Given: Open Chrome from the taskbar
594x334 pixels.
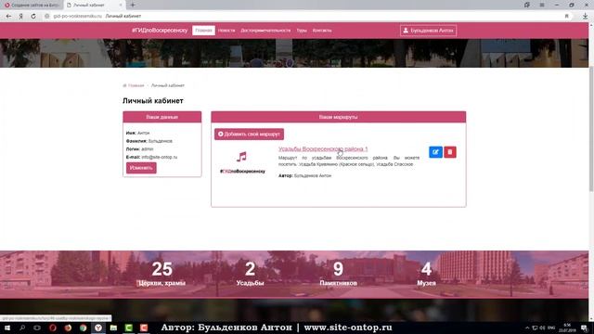Looking at the screenshot, I should tap(83, 328).
